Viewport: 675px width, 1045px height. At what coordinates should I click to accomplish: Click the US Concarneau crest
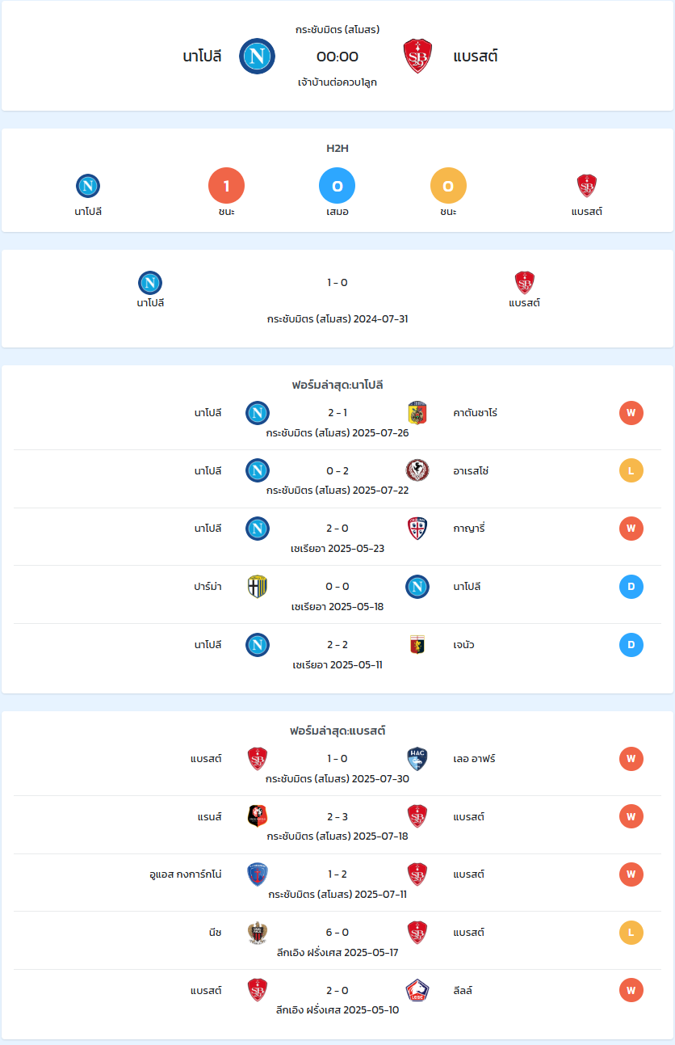pos(258,874)
